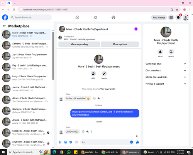Add people to the chat

93,74
